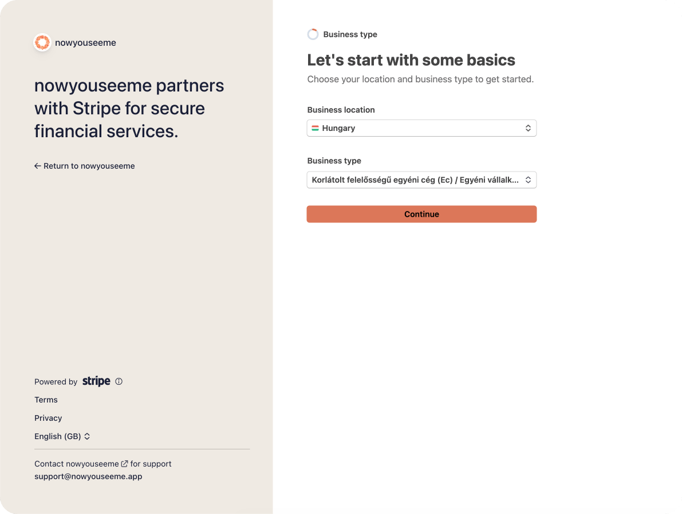The image size is (682, 514).
Task: Click the Hungary flag icon
Action: [316, 128]
